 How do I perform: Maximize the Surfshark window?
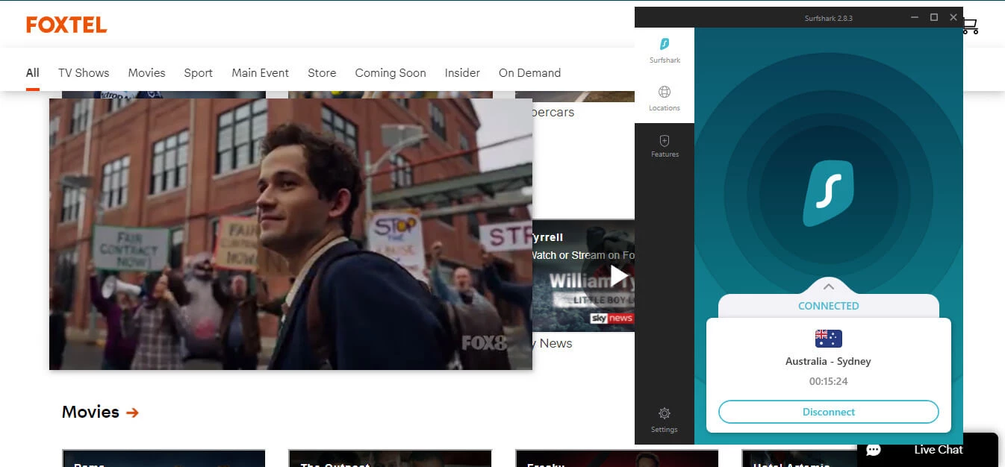tap(934, 17)
